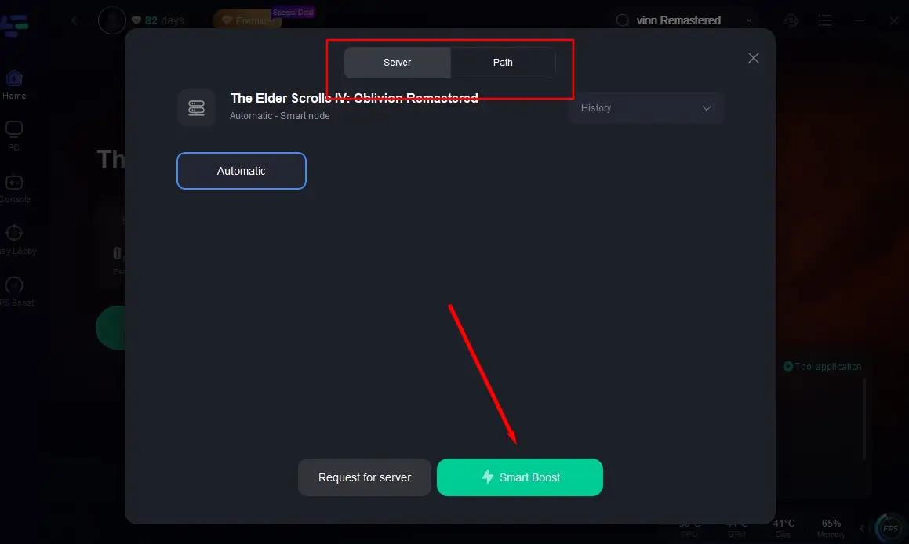Click the server stack icon beside game title
The width and height of the screenshot is (909, 544).
[197, 108]
